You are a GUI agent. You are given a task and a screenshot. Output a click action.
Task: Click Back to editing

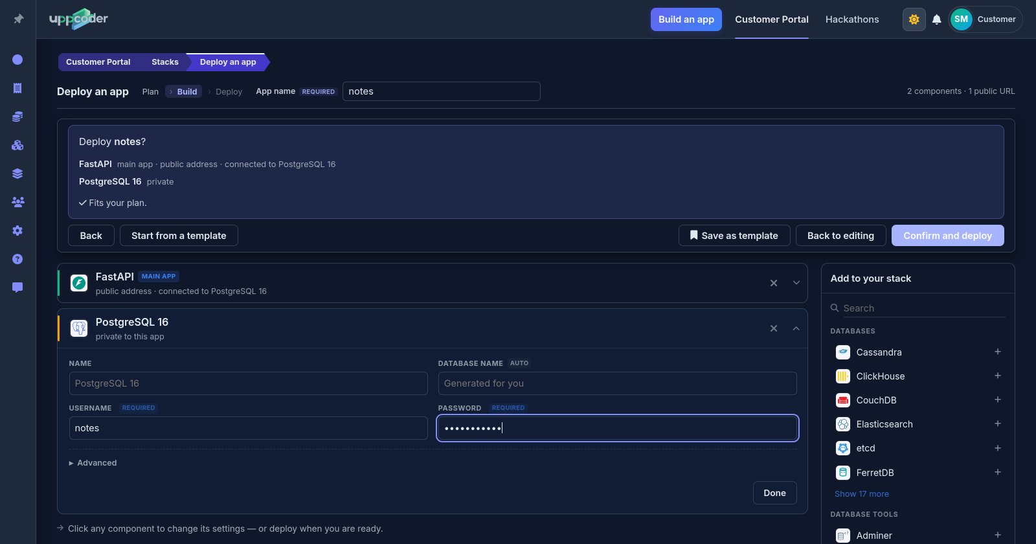point(840,236)
